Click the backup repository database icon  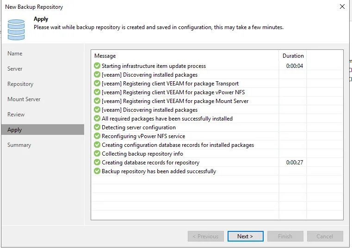[16, 29]
